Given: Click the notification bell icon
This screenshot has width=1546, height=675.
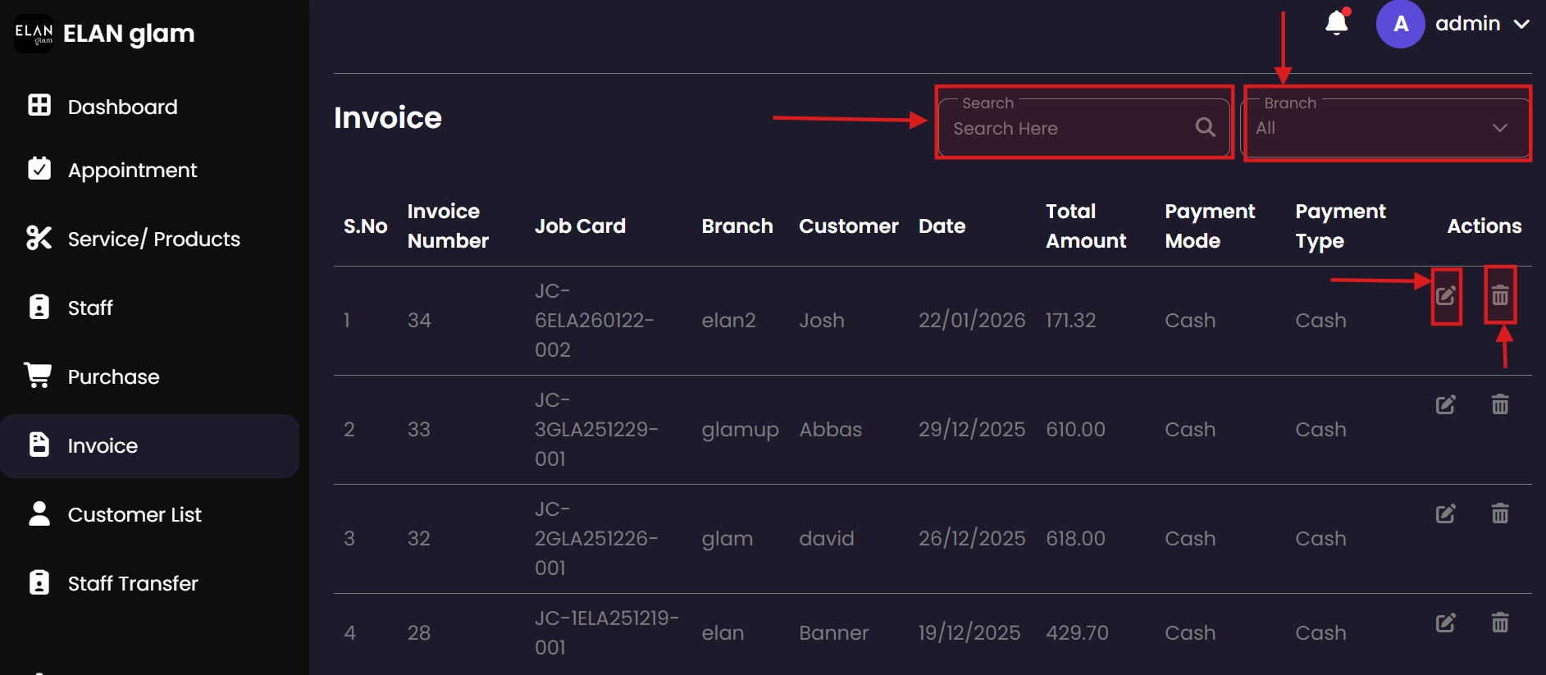Looking at the screenshot, I should [x=1336, y=23].
